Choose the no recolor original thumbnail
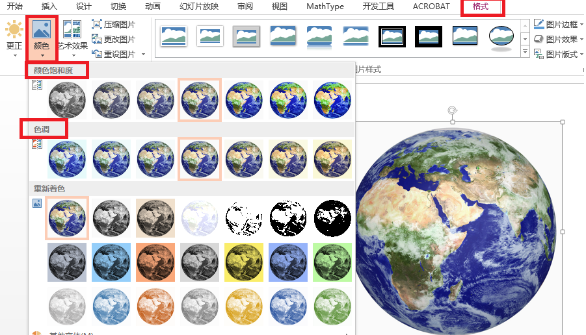The height and width of the screenshot is (335, 586). pos(67,218)
